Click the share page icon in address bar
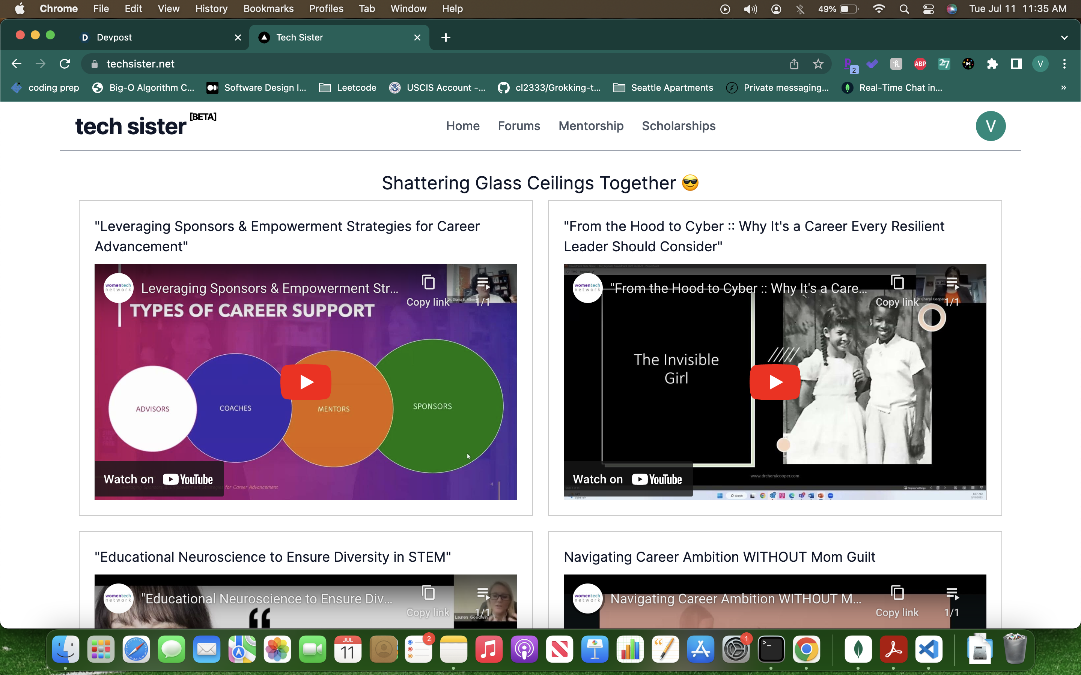 coord(794,64)
